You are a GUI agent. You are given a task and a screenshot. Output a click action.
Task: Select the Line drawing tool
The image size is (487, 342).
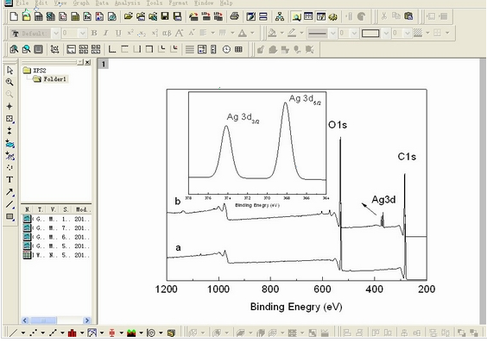[x=9, y=204]
